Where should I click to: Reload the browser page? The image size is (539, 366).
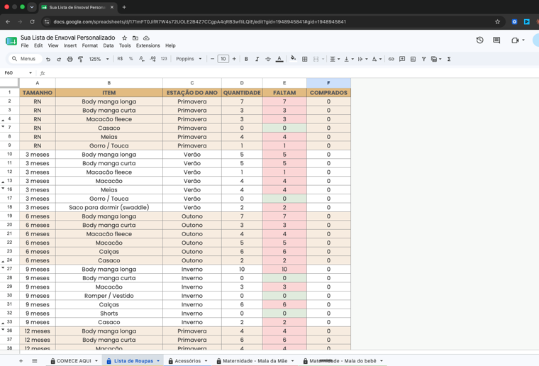(32, 22)
